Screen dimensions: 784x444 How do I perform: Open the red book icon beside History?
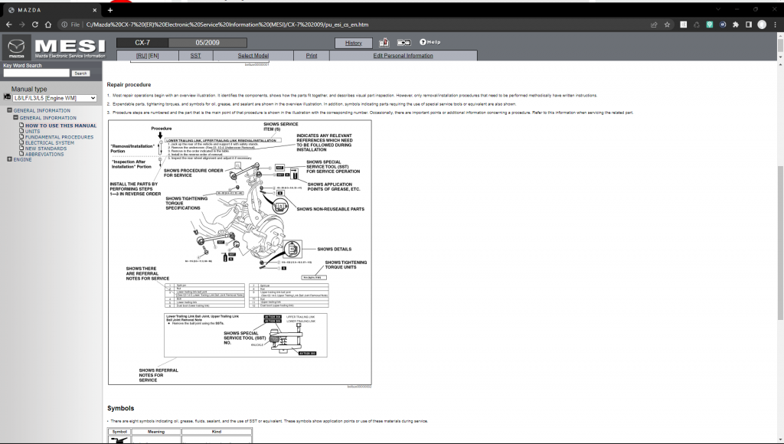(x=384, y=43)
